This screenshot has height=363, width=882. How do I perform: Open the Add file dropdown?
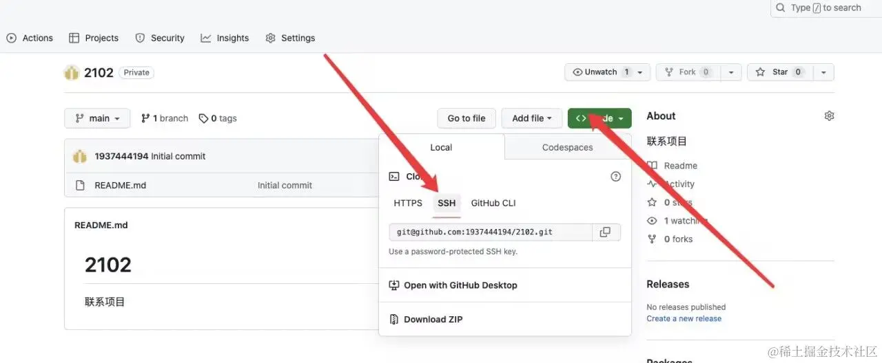coord(531,118)
